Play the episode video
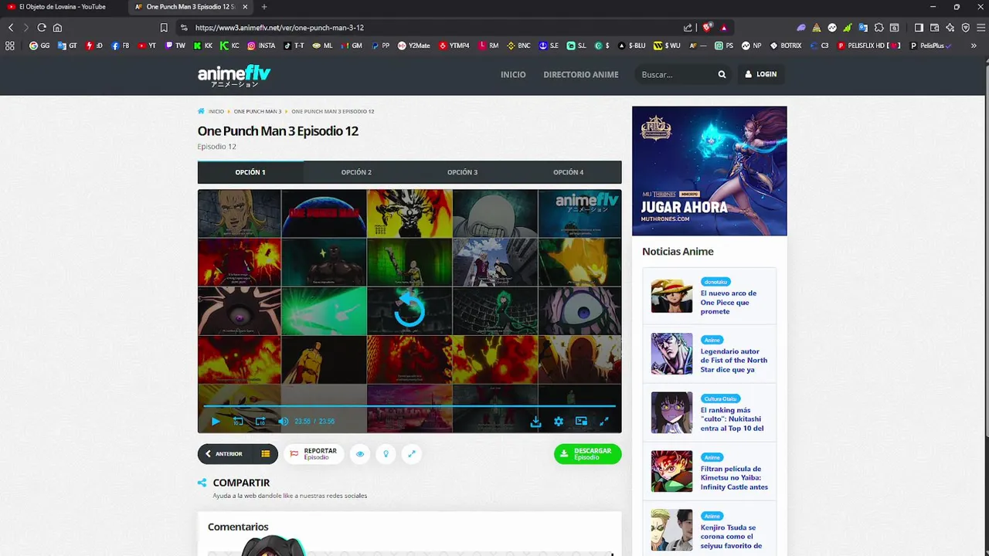Screen dimensions: 989x556 tap(216, 422)
